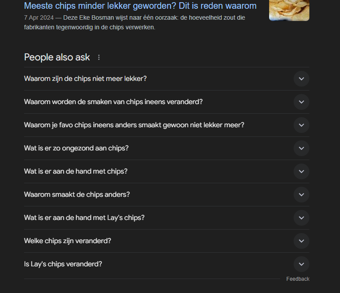This screenshot has height=293, width=340.
Task: Select question text 'Is Lay's chips veranderd?'
Action: [63, 264]
